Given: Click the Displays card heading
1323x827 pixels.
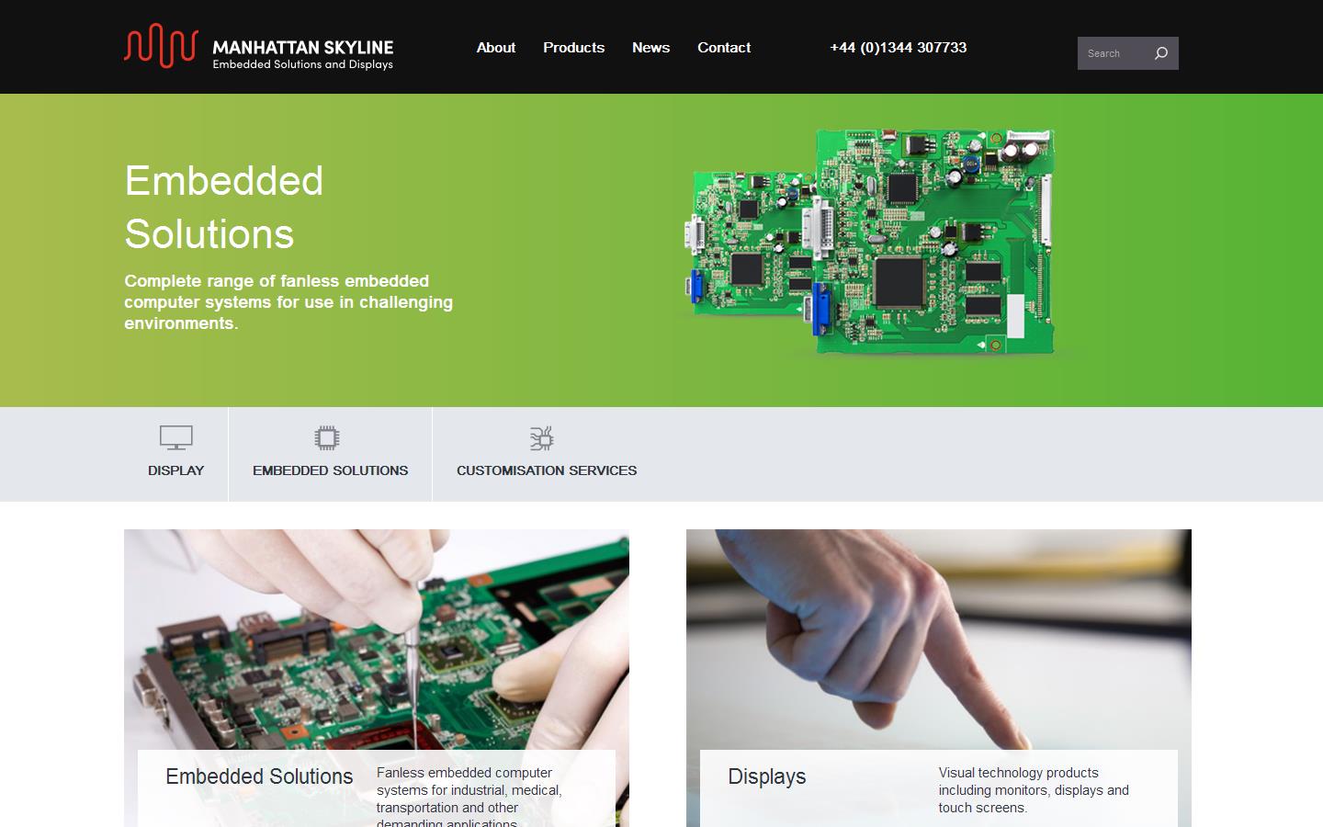Looking at the screenshot, I should click(x=766, y=776).
